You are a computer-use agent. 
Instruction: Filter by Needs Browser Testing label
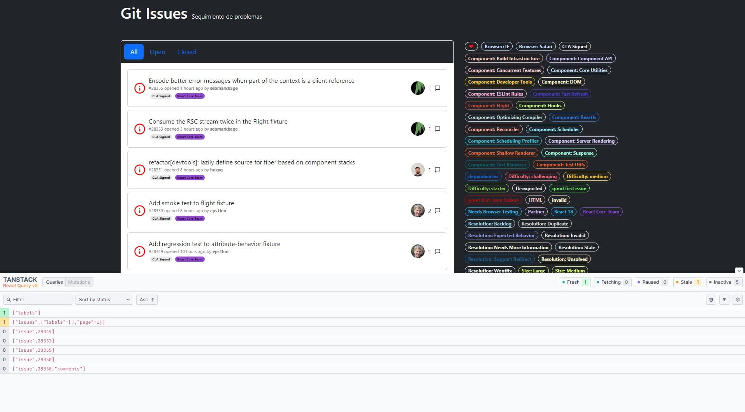click(x=493, y=212)
